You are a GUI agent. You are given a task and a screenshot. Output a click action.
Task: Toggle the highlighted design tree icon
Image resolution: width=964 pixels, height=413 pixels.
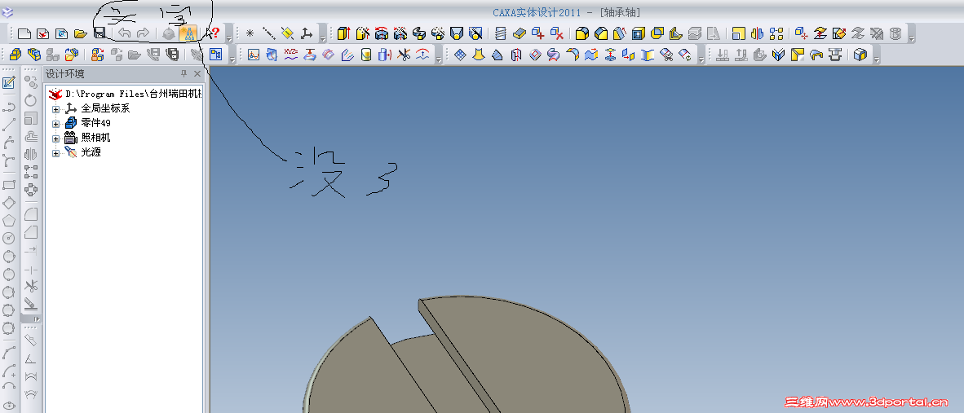coord(188,33)
